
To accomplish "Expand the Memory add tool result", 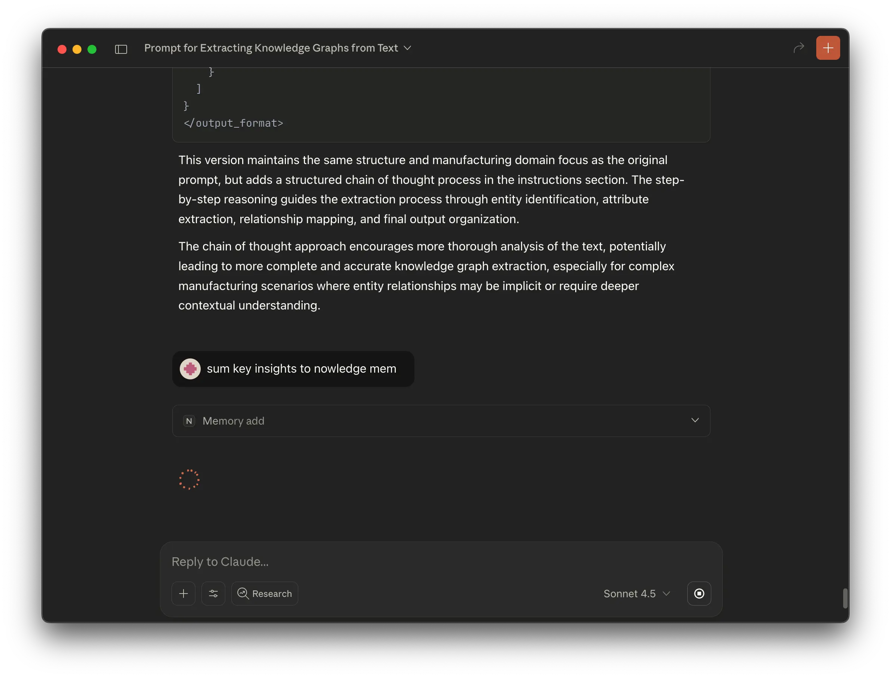I will [x=695, y=420].
